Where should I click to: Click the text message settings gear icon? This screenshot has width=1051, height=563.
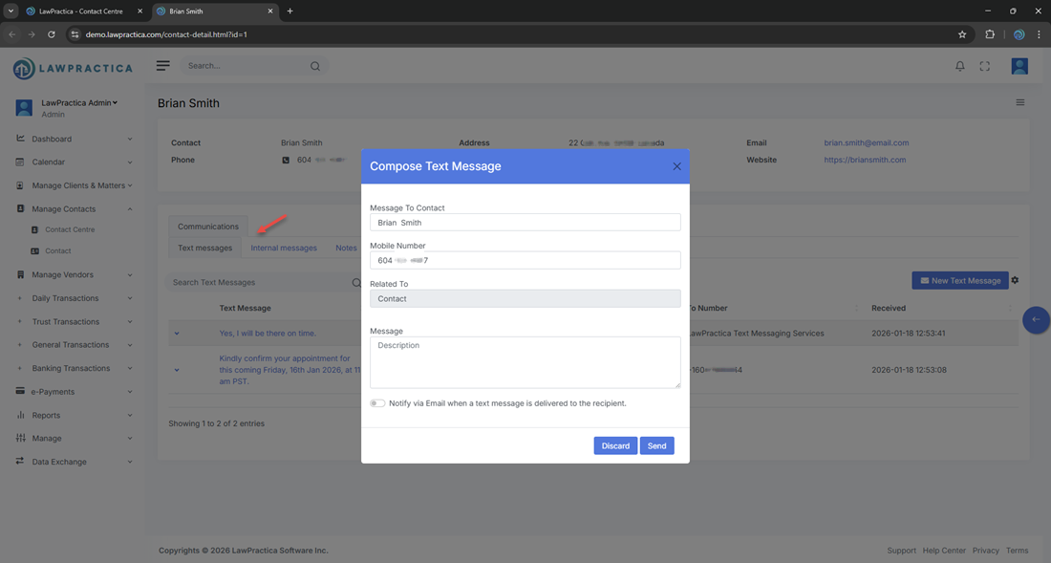pyautogui.click(x=1015, y=280)
